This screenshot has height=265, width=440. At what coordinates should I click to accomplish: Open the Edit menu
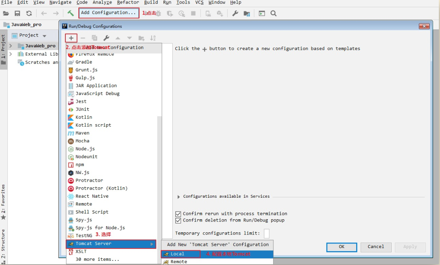click(23, 2)
